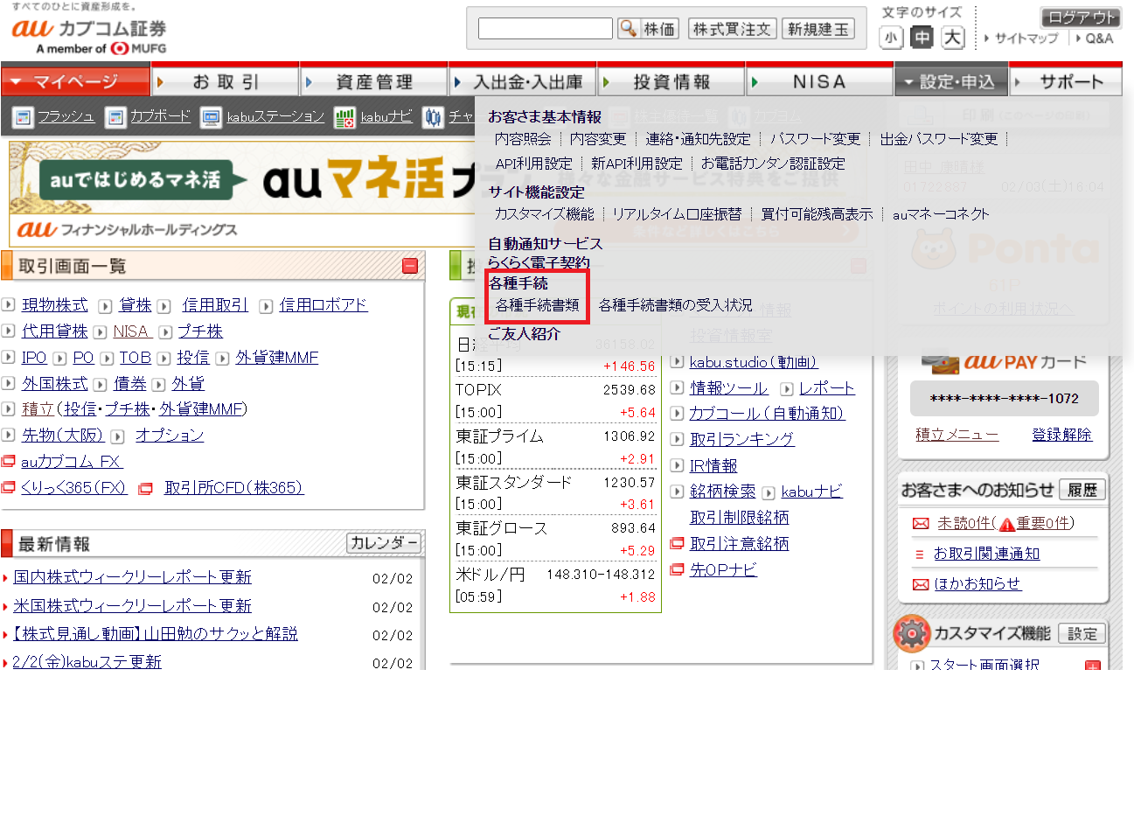This screenshot has height=837, width=1134.
Task: Click the フラッシュ tool icon
Action: click(x=24, y=117)
